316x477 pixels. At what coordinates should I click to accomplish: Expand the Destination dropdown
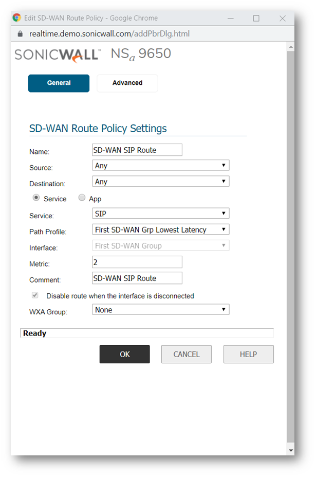coord(160,182)
